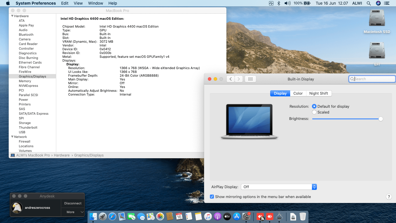The image size is (396, 223).
Task: Click the Show All grid icon
Action: (250, 79)
